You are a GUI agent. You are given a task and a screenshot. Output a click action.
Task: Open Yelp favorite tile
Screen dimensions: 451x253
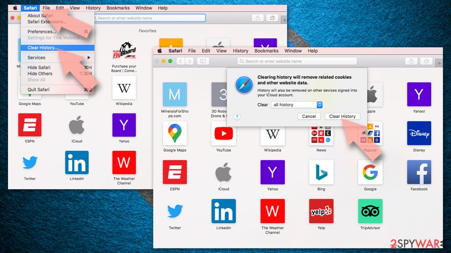[321, 211]
